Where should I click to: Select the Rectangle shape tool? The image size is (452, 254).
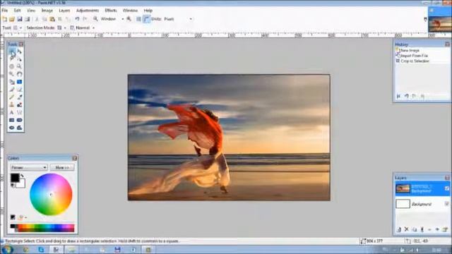pos(12,120)
